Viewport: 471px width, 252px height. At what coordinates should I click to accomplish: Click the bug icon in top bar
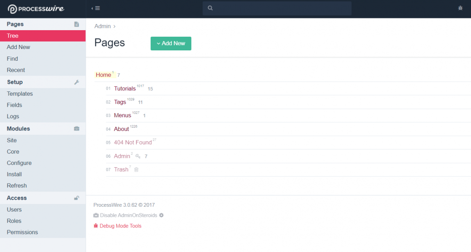coord(460,8)
